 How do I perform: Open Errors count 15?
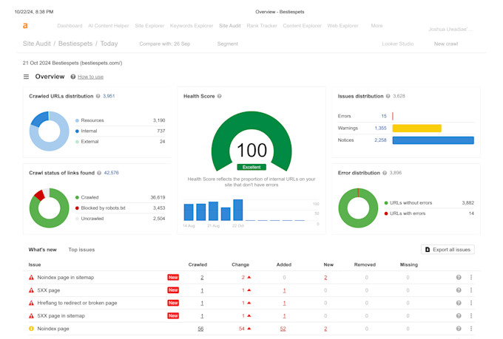click(x=384, y=116)
